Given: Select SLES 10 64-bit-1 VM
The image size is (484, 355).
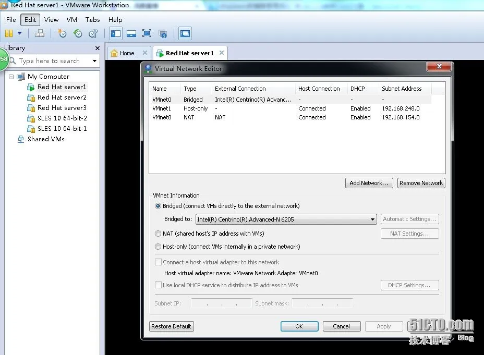Looking at the screenshot, I should pyautogui.click(x=62, y=129).
